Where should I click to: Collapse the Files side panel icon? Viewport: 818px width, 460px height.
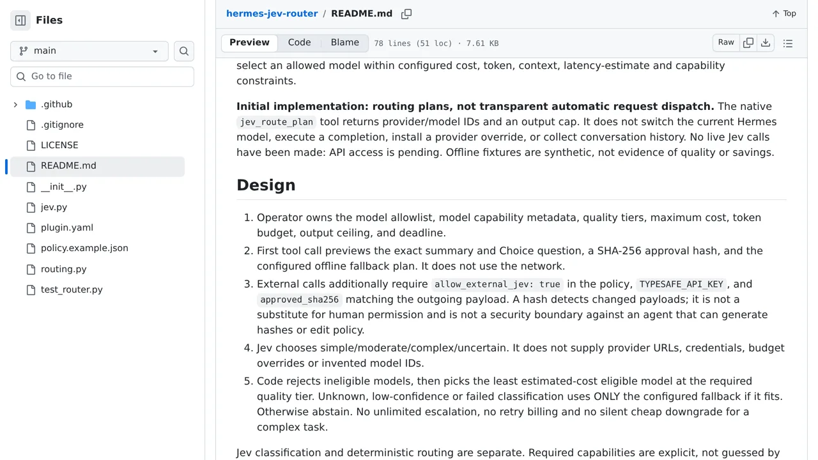pyautogui.click(x=20, y=20)
